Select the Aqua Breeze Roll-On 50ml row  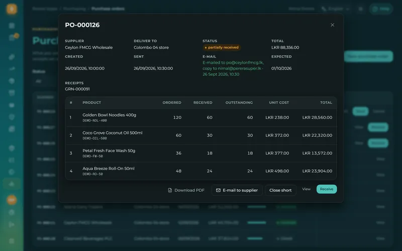point(201,171)
